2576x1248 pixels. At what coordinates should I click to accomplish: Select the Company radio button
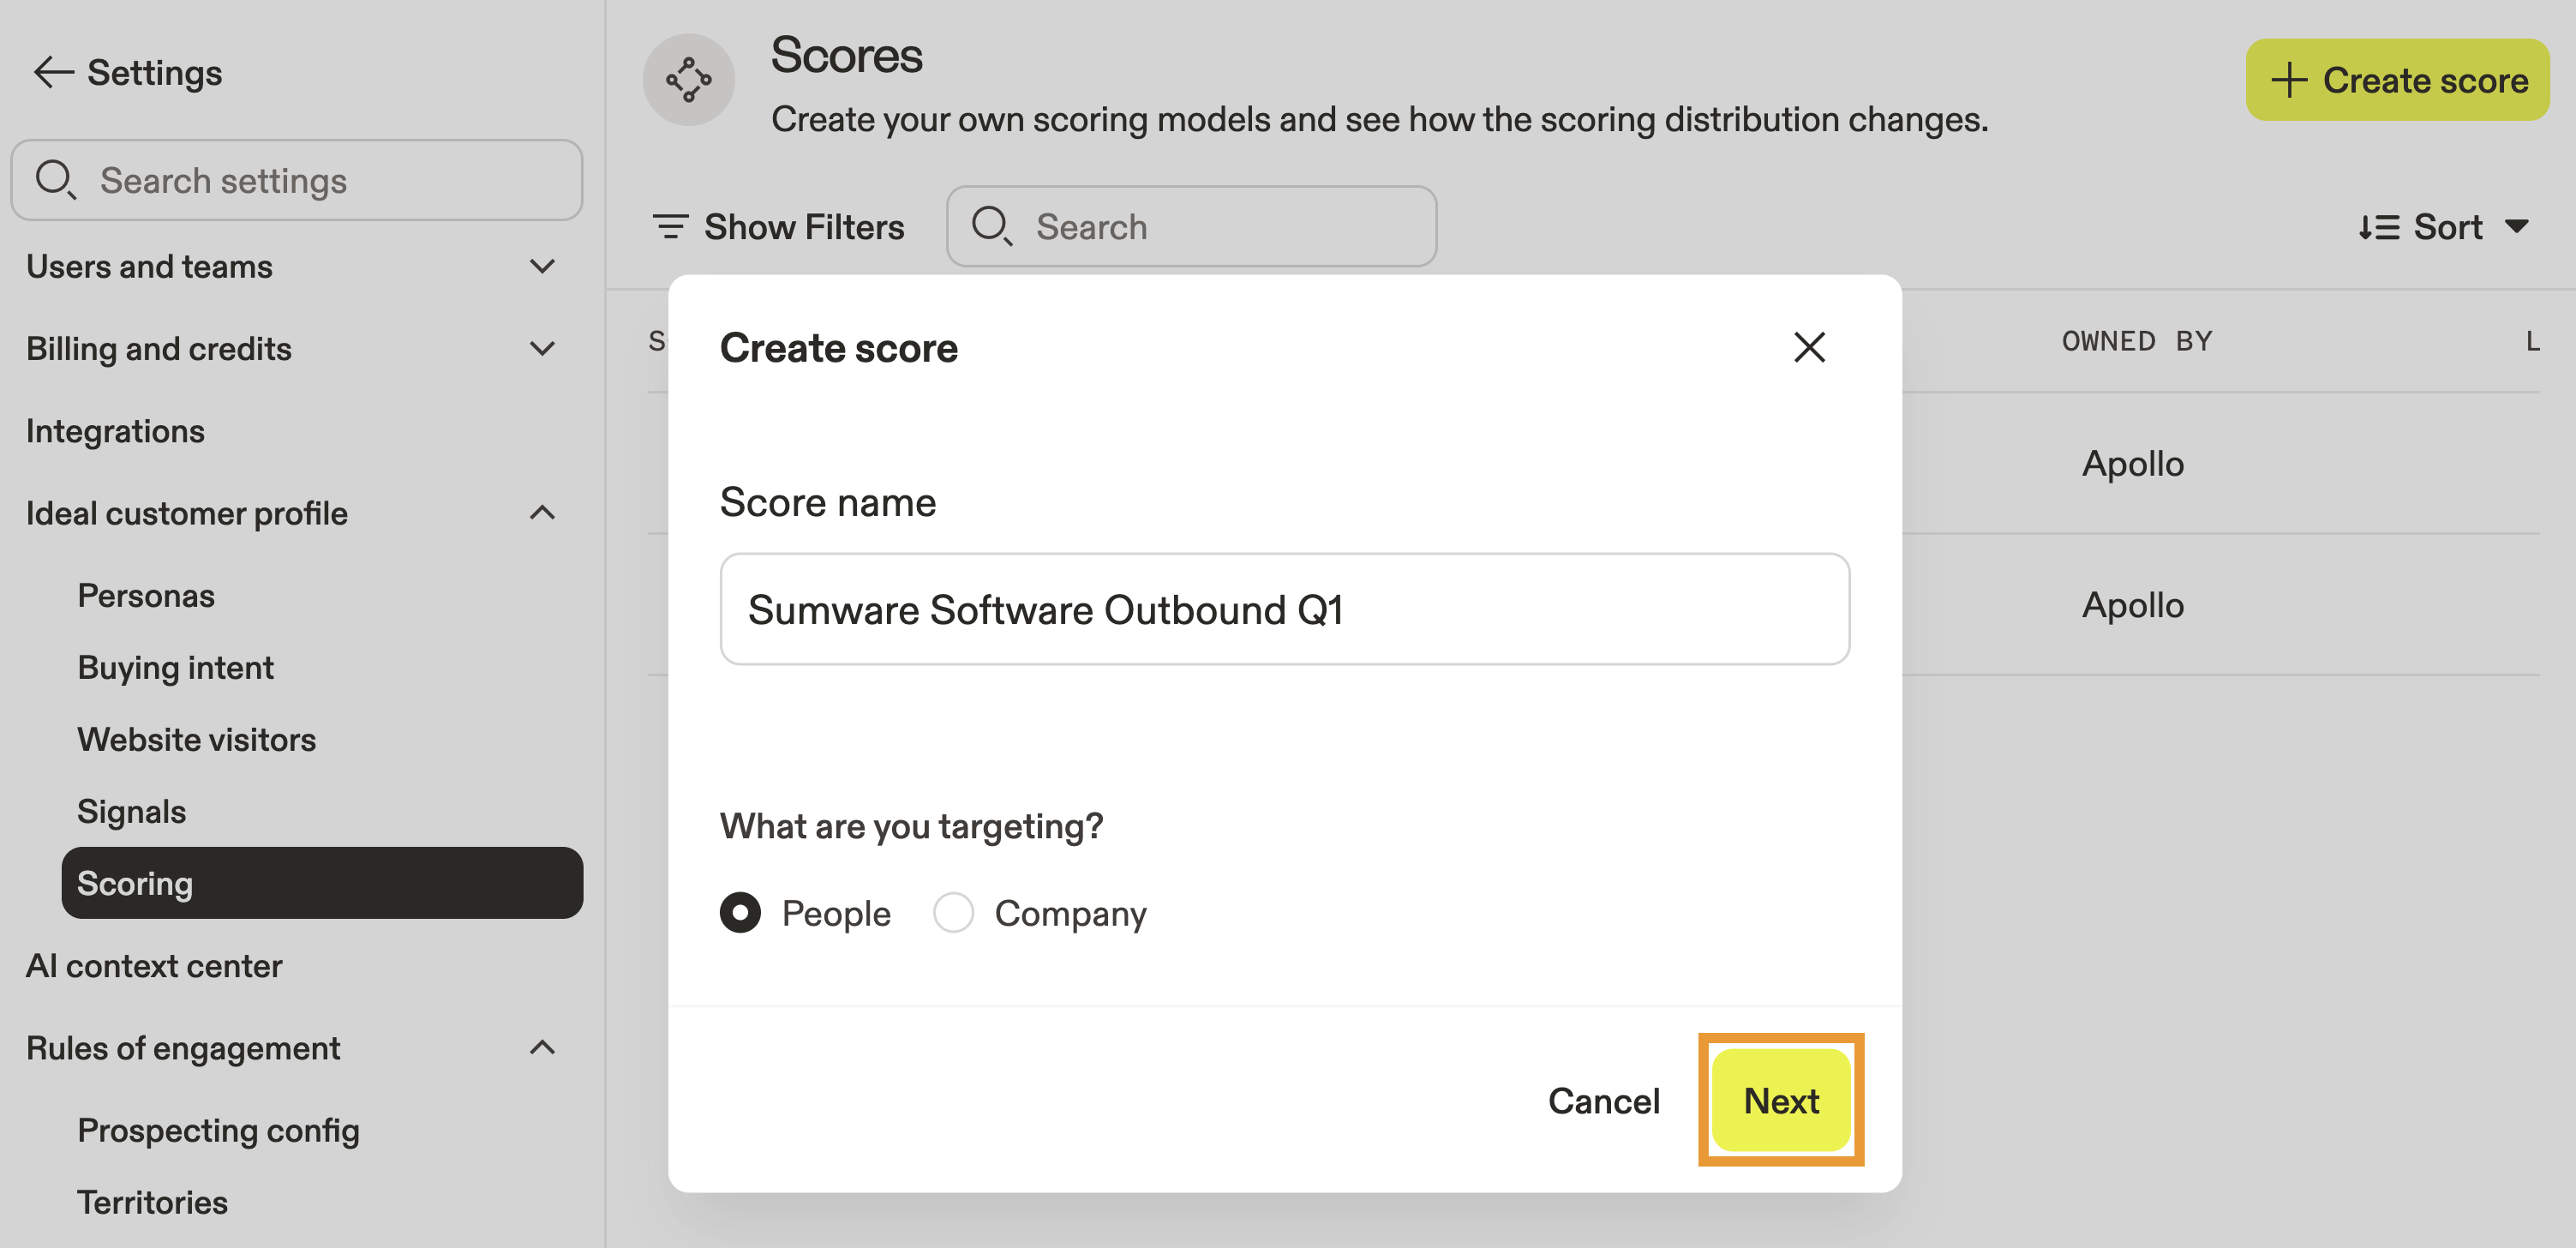pyautogui.click(x=953, y=912)
